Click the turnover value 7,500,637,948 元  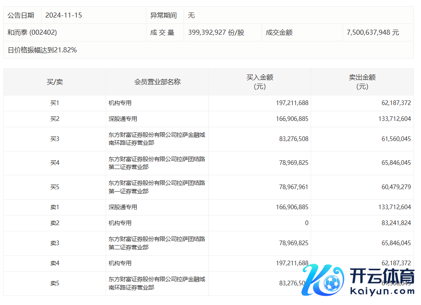pos(373,33)
